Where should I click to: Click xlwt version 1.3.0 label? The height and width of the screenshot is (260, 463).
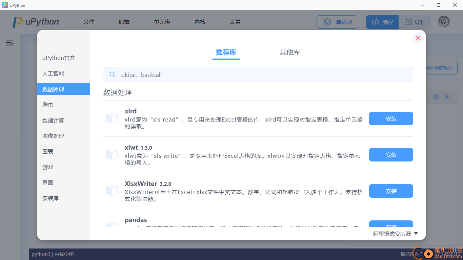point(146,148)
